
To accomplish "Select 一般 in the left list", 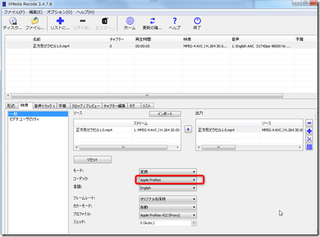I will (38, 114).
